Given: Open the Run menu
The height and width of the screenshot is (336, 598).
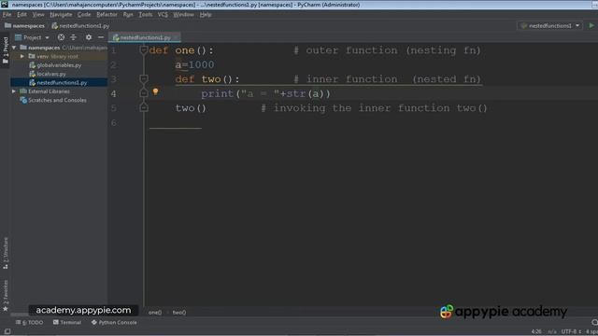Looking at the screenshot, I should [x=128, y=15].
